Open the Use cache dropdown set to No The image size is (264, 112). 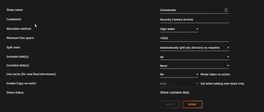[179, 74]
